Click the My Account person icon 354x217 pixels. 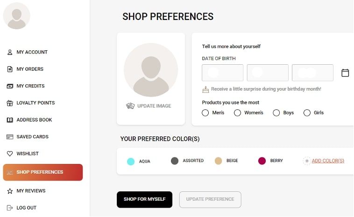point(10,52)
